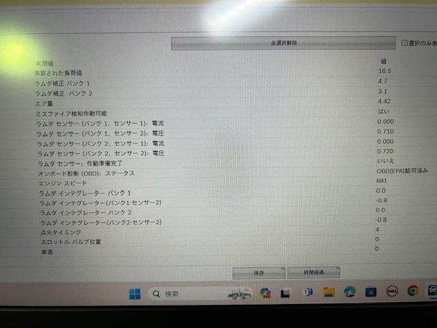The width and height of the screenshot is (437, 328).
Task: Click the 時間経過 button
Action: [x=313, y=272]
